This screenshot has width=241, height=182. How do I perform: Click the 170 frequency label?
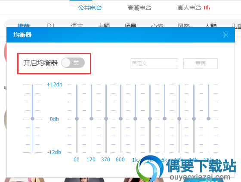91,160
